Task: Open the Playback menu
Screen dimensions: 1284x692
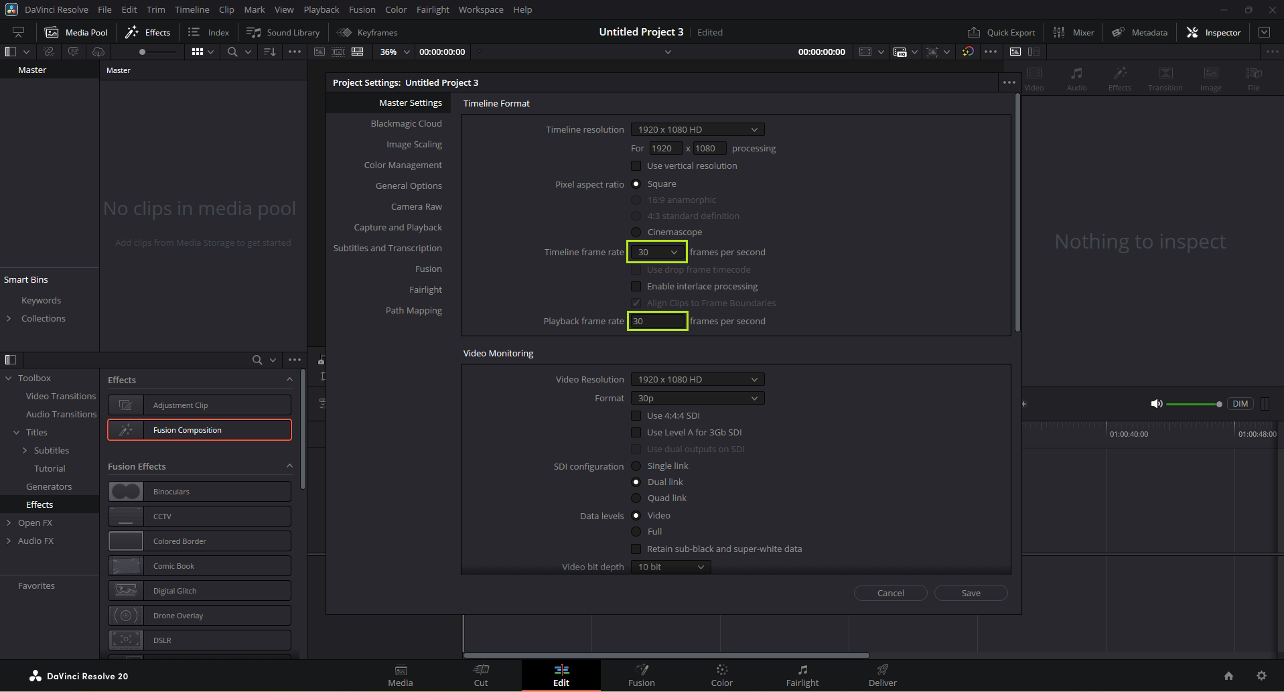Action: (321, 9)
